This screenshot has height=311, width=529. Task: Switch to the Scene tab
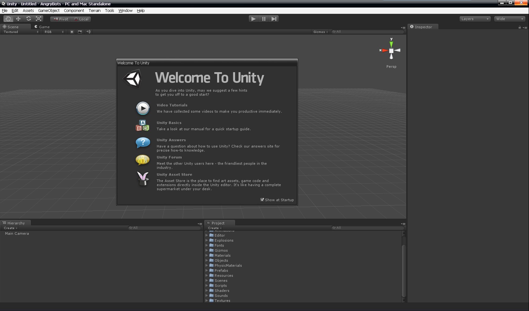click(x=15, y=27)
